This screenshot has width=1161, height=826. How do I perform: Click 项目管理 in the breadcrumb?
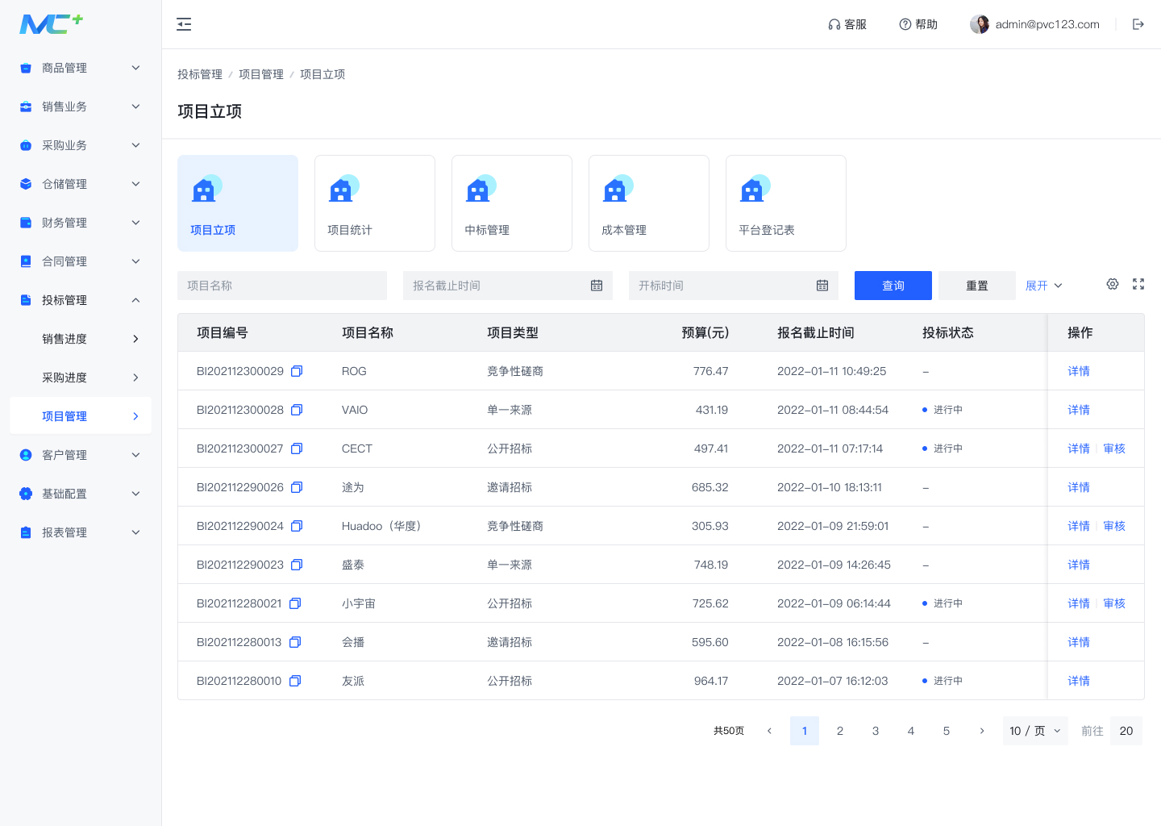(261, 74)
